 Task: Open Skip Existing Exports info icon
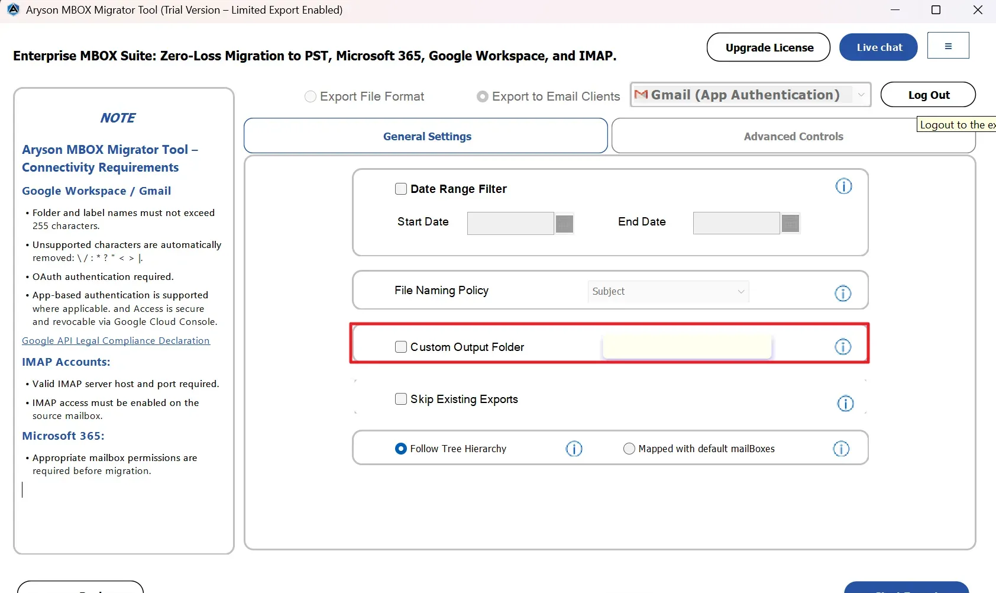tap(846, 404)
